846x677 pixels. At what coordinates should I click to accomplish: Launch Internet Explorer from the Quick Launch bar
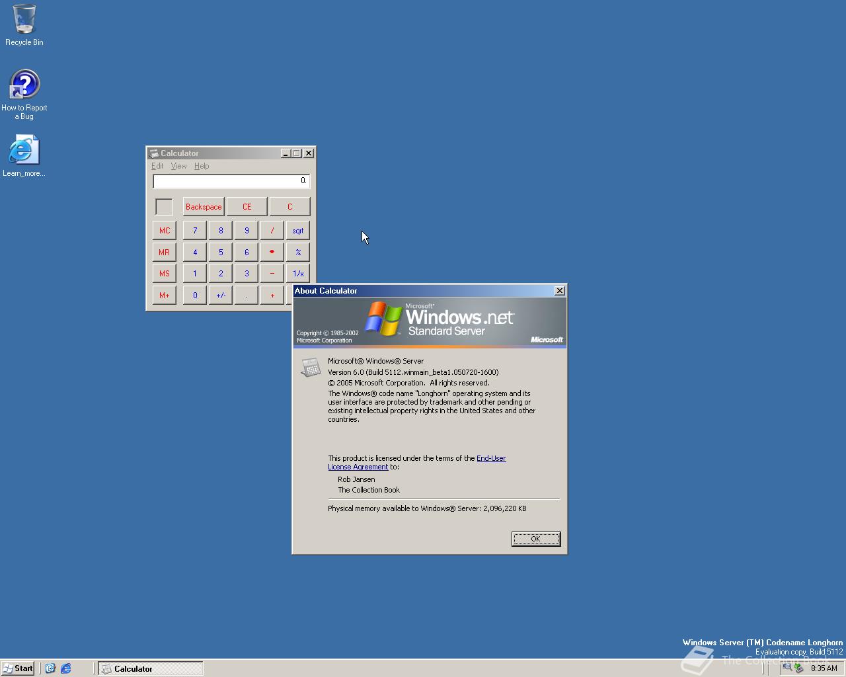[x=65, y=668]
